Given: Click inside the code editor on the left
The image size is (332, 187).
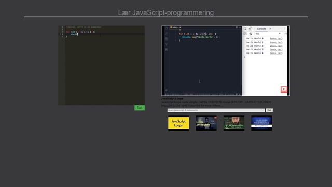Looking at the screenshot, I should 102,65.
